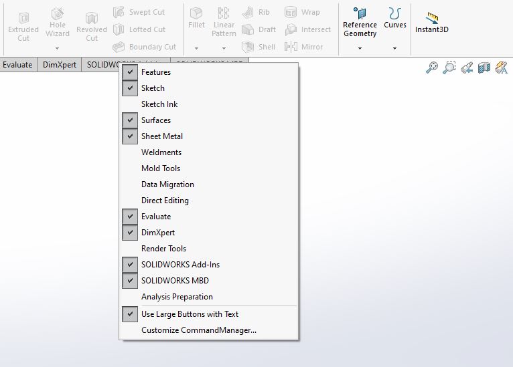
Task: Uncheck the SOLIDWORKS MBD option
Action: coord(130,281)
